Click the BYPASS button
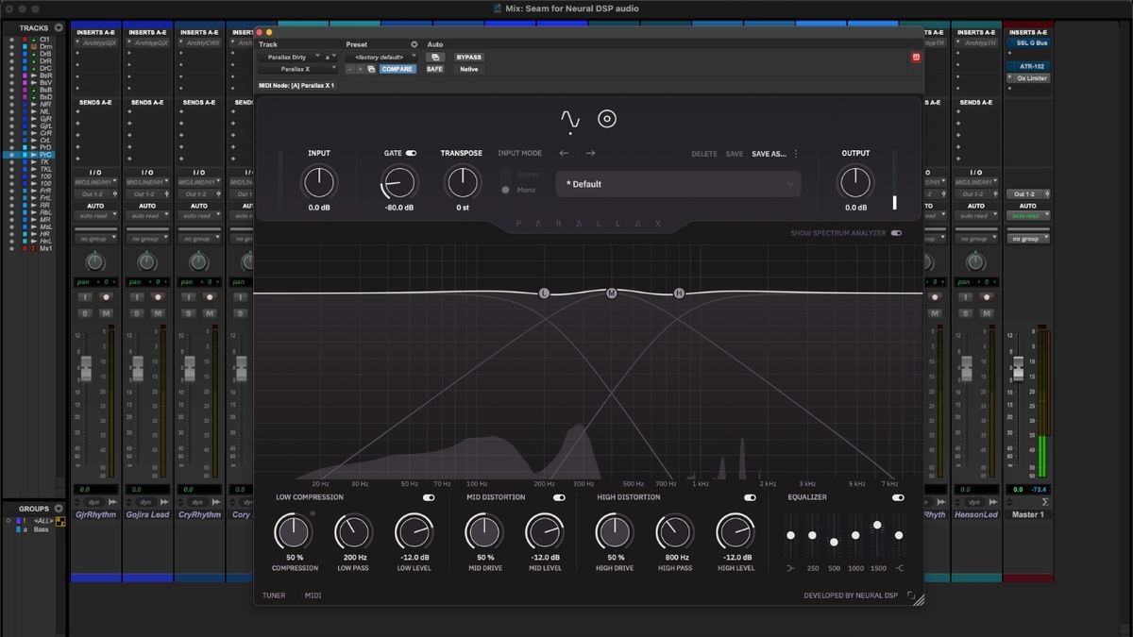The image size is (1133, 637). pos(469,57)
